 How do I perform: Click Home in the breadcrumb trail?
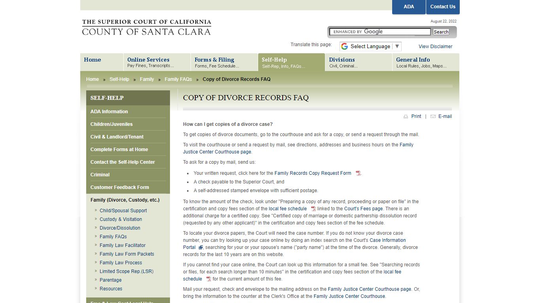93,79
